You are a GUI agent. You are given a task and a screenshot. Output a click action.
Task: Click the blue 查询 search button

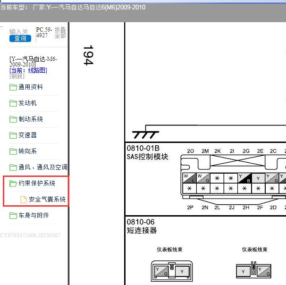pos(20,39)
